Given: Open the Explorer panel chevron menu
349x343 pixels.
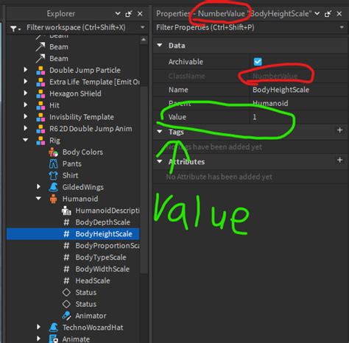Looking at the screenshot, I should point(118,13).
